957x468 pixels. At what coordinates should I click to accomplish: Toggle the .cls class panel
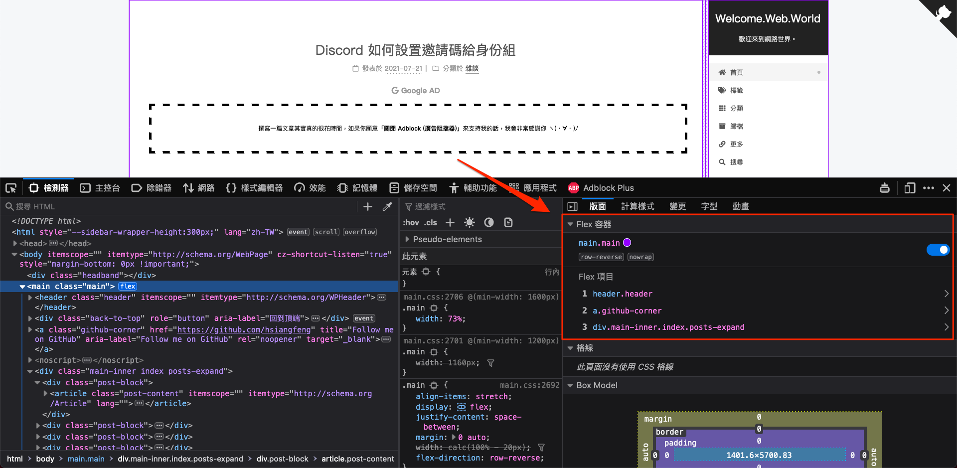pyautogui.click(x=431, y=222)
